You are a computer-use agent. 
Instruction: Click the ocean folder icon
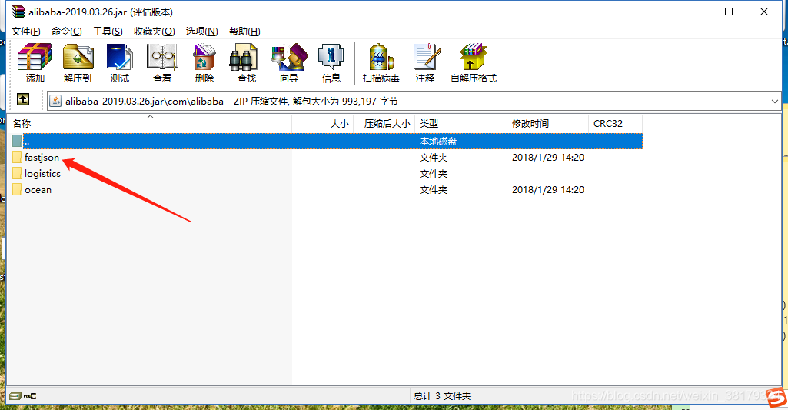(x=17, y=190)
